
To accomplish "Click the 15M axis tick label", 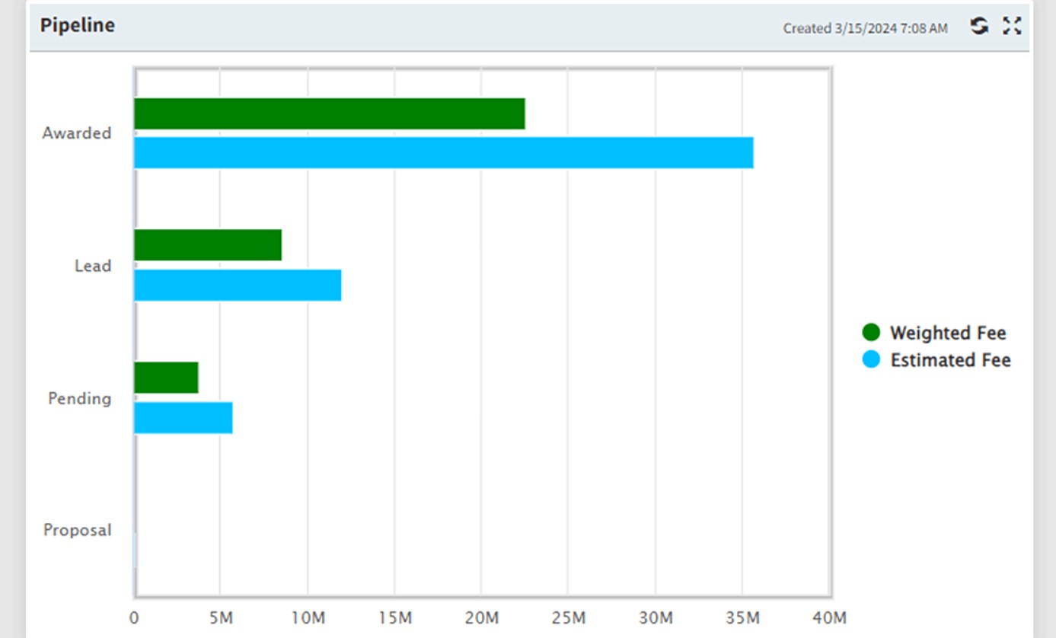I will click(394, 617).
